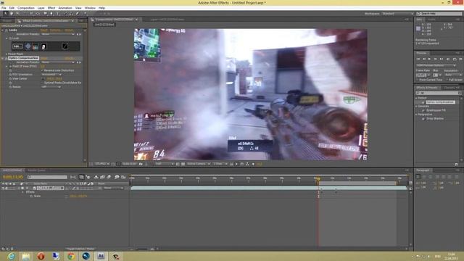Select Eyedropper Fill effect
464x261 pixels.
[436, 110]
